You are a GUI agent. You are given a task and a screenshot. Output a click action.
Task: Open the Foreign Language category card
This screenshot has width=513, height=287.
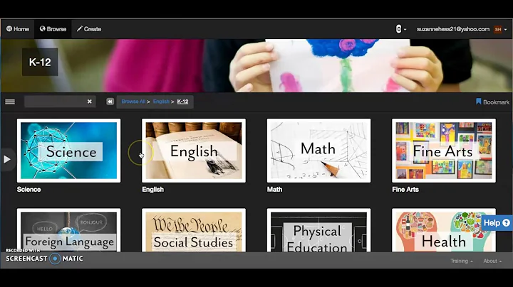click(68, 230)
